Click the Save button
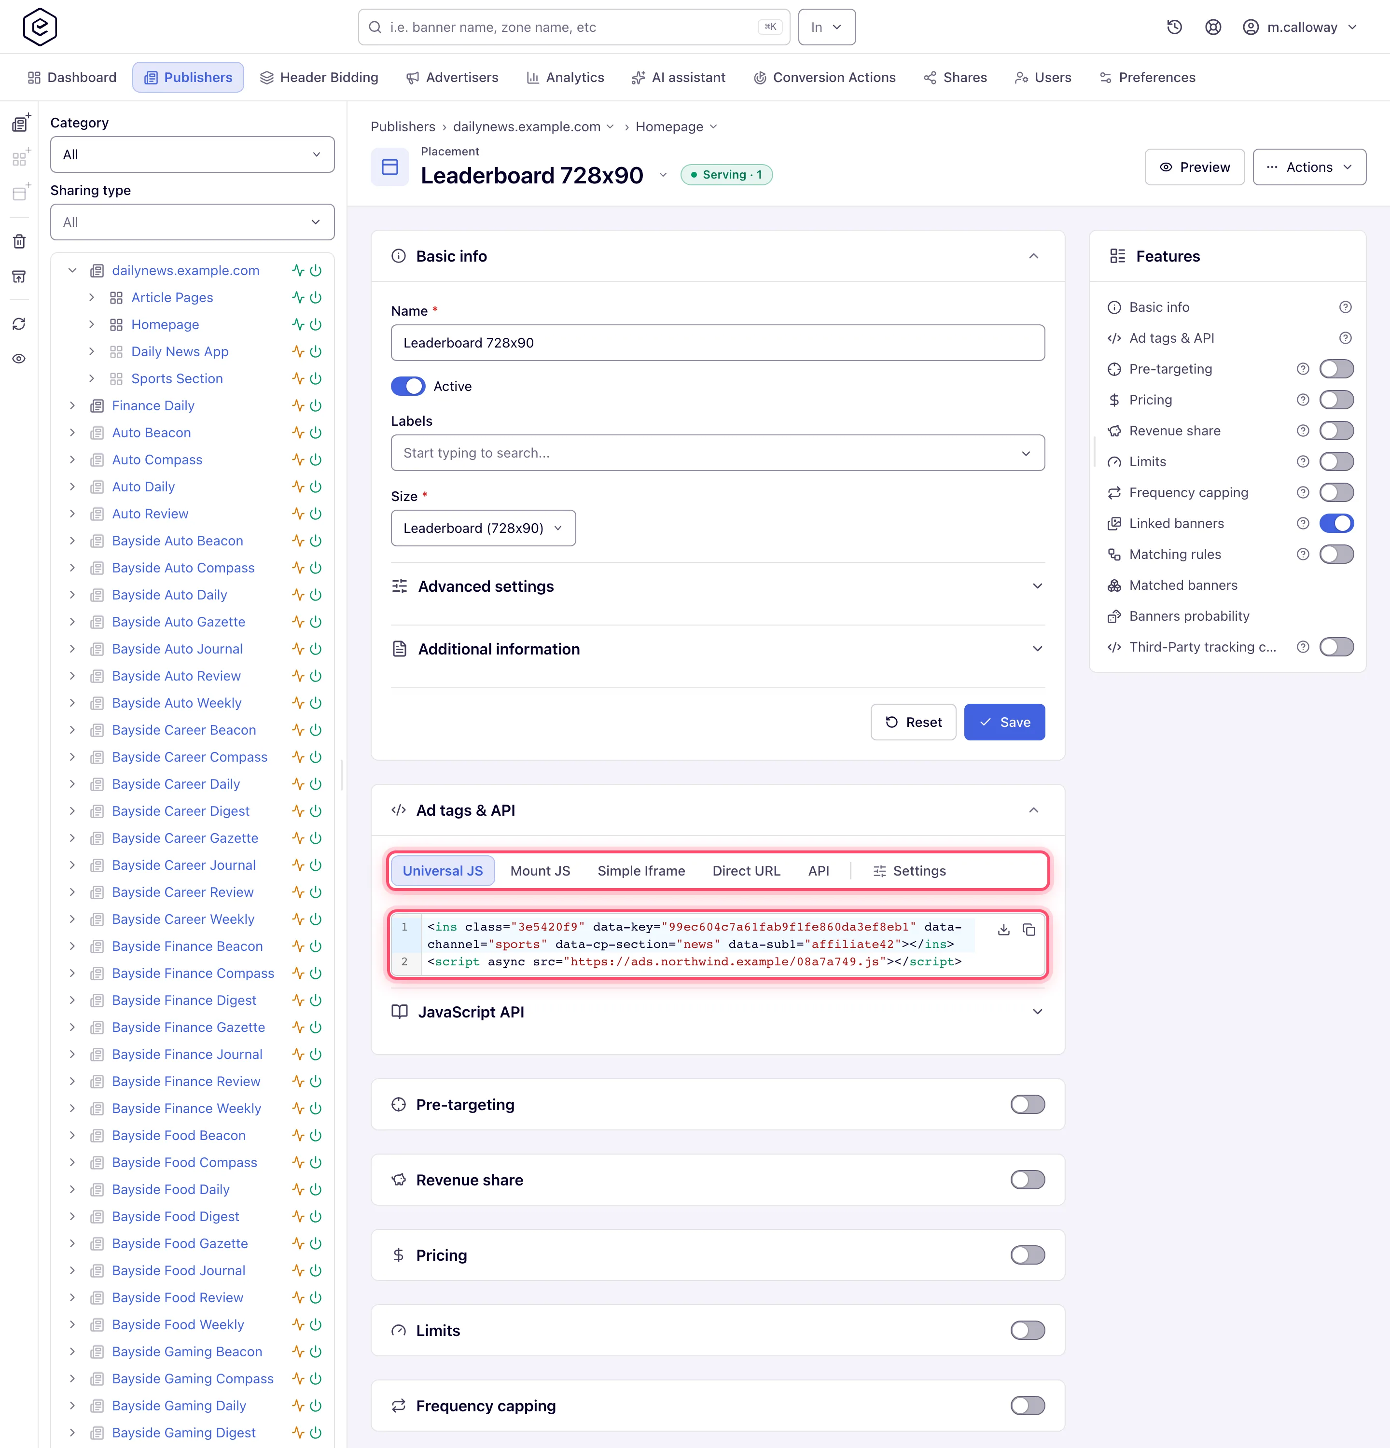This screenshot has height=1448, width=1390. (1004, 722)
